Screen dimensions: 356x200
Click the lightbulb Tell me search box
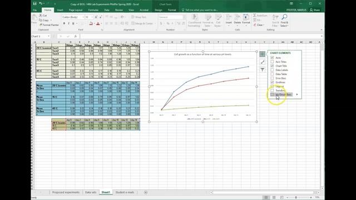coord(200,10)
